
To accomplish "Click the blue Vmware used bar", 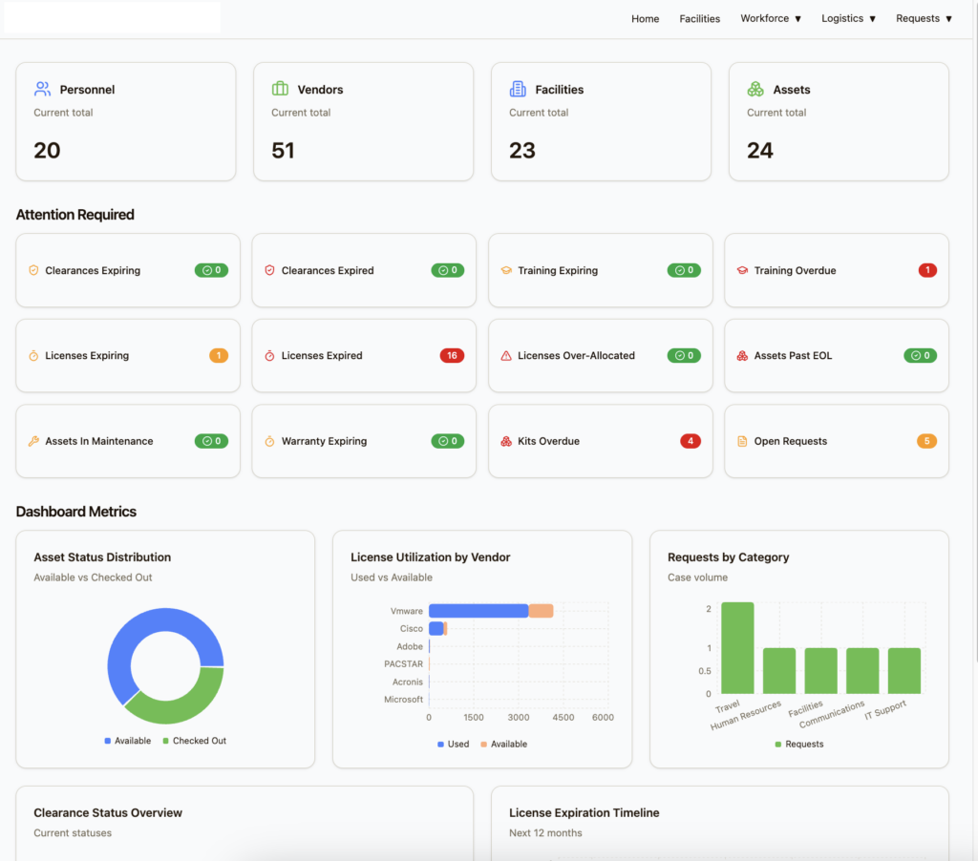I will pos(478,611).
